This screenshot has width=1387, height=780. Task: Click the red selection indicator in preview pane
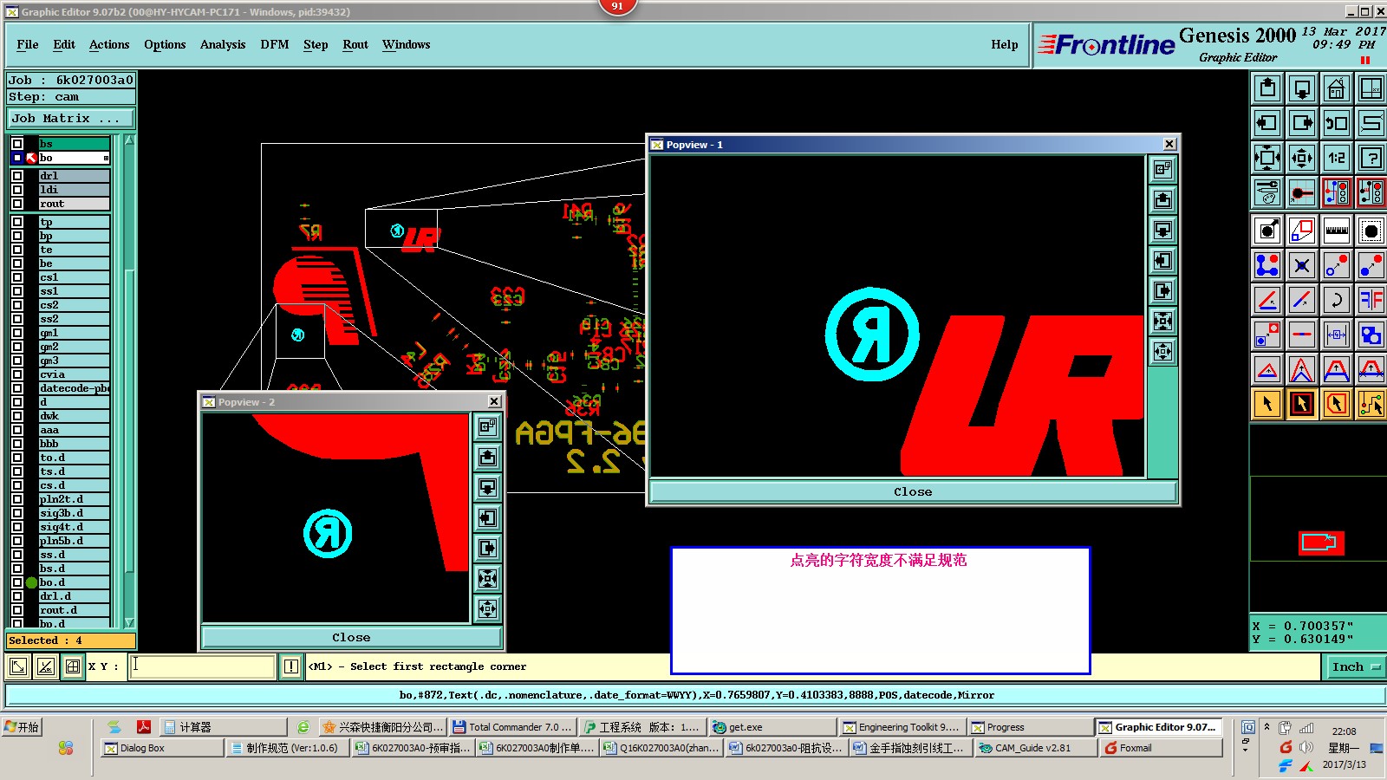[x=1321, y=543]
